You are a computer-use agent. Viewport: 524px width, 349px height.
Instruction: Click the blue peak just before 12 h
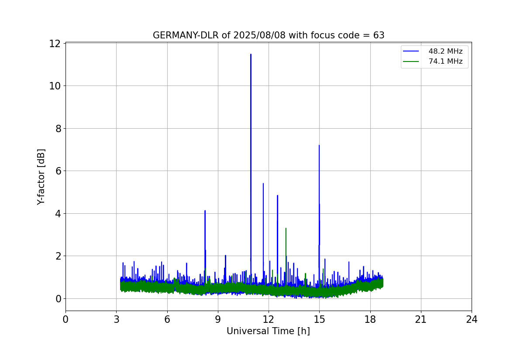coord(263,184)
